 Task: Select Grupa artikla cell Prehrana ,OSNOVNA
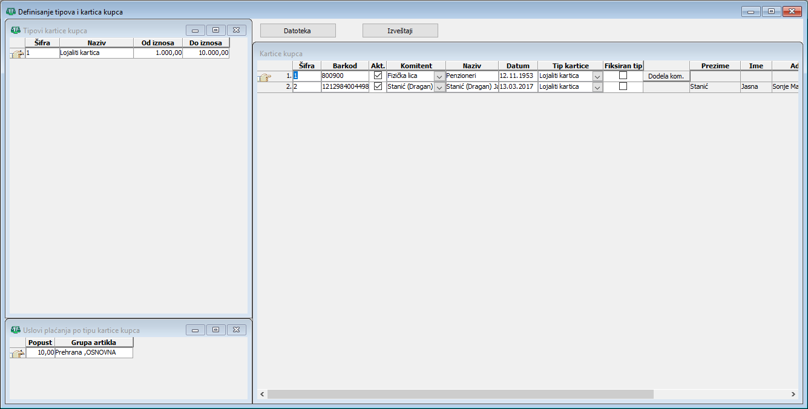94,353
